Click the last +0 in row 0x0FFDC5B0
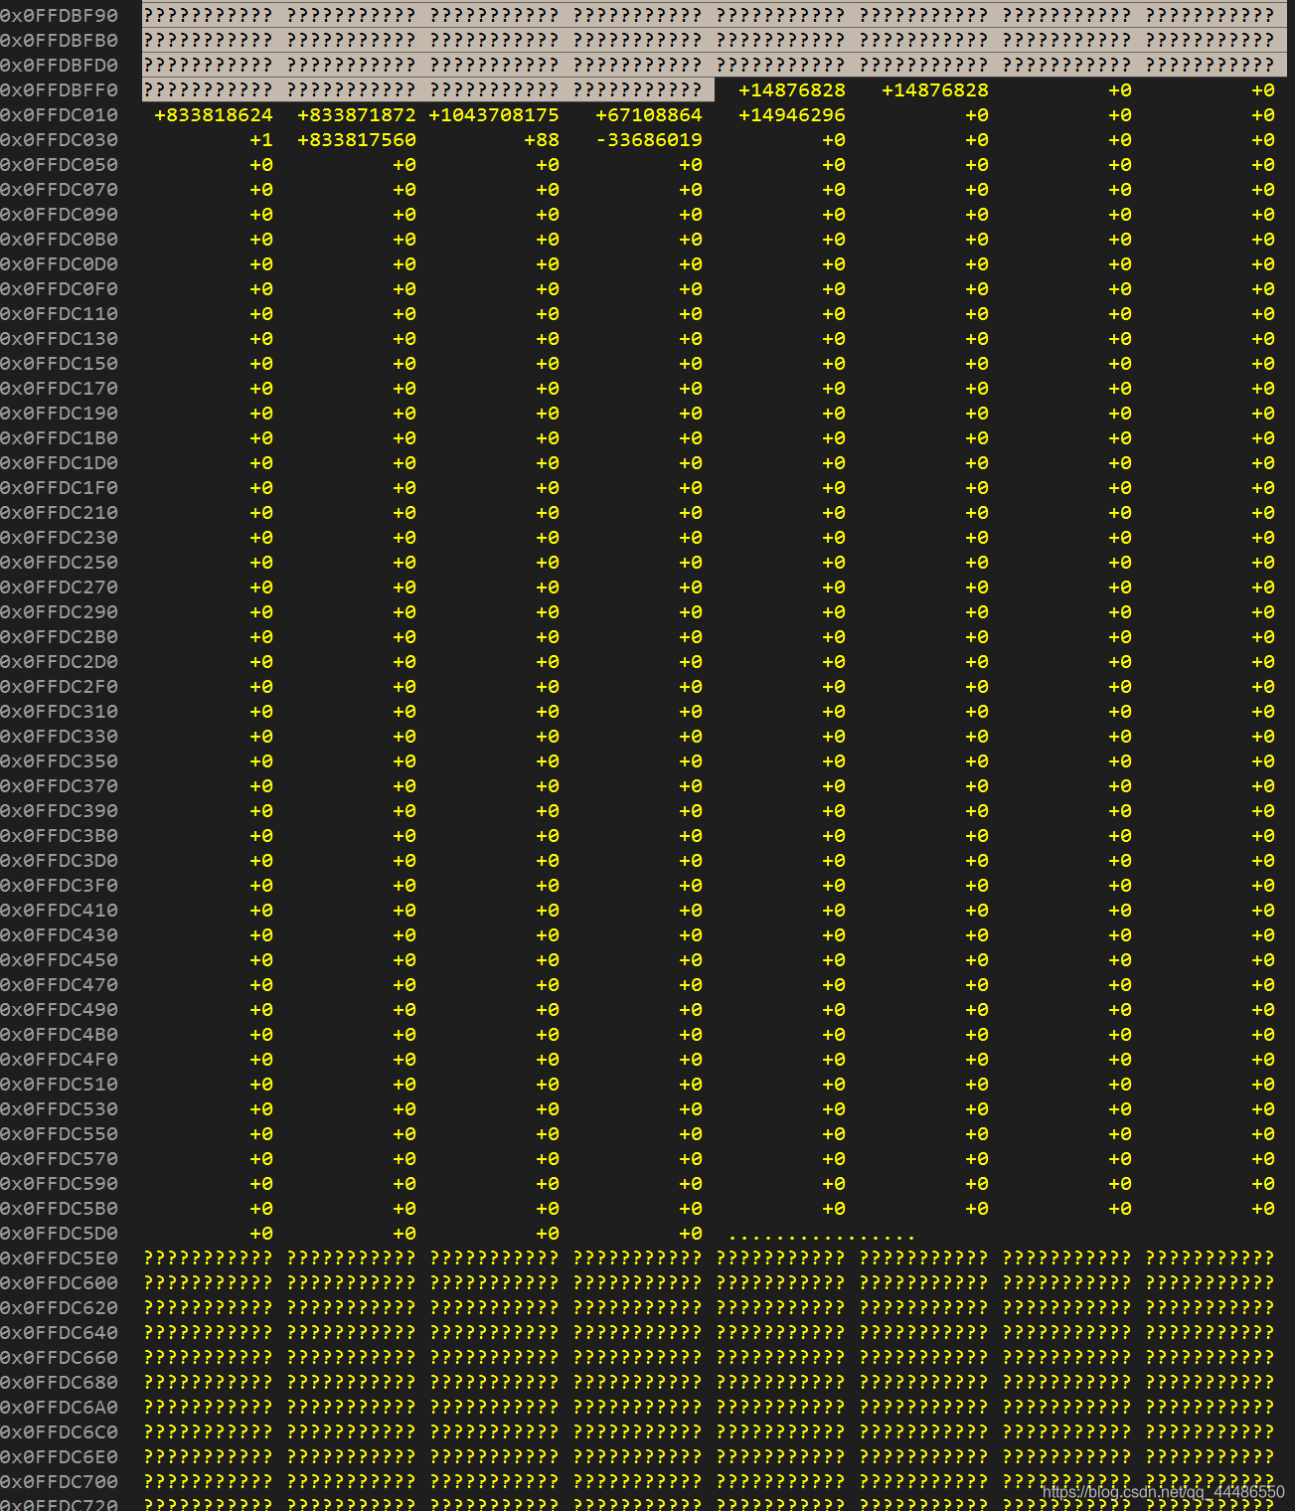This screenshot has height=1511, width=1295. pyautogui.click(x=1262, y=1209)
